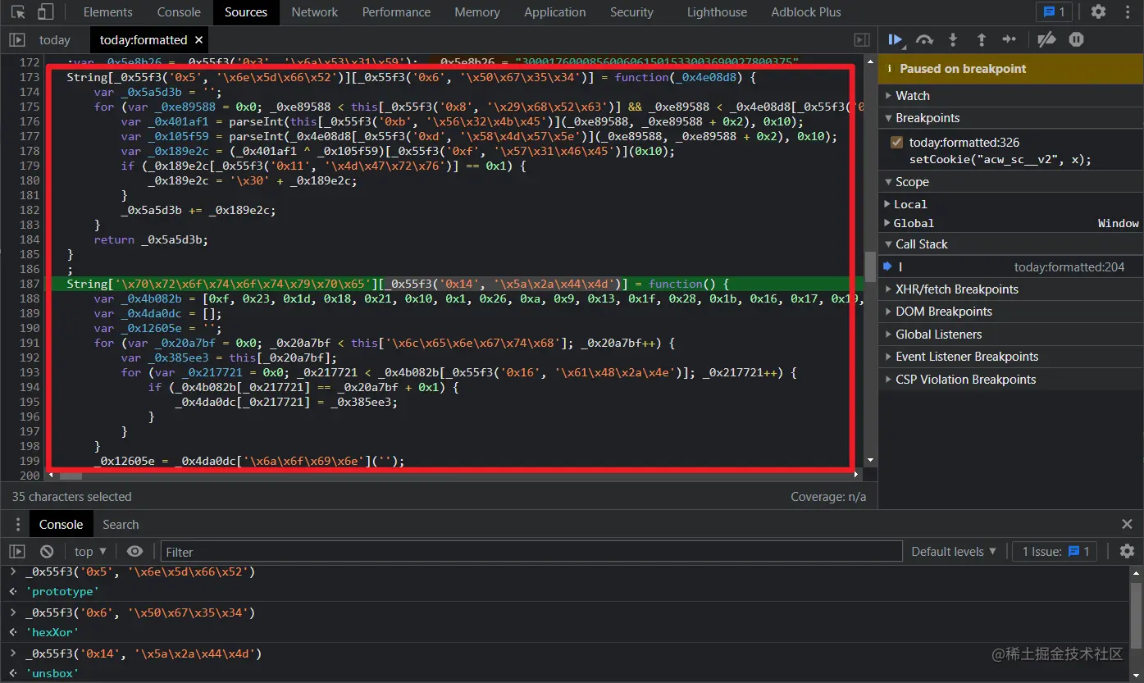Deactivate breakpoints icon
The width and height of the screenshot is (1144, 683).
tap(1046, 39)
